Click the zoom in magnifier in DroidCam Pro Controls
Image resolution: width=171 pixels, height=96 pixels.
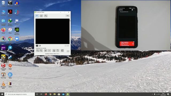41,50
